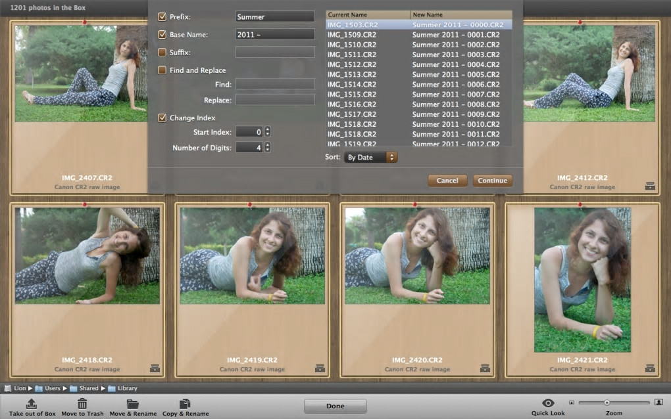Click the Number of Digits stepper arrows
The width and height of the screenshot is (671, 419).
(x=267, y=148)
